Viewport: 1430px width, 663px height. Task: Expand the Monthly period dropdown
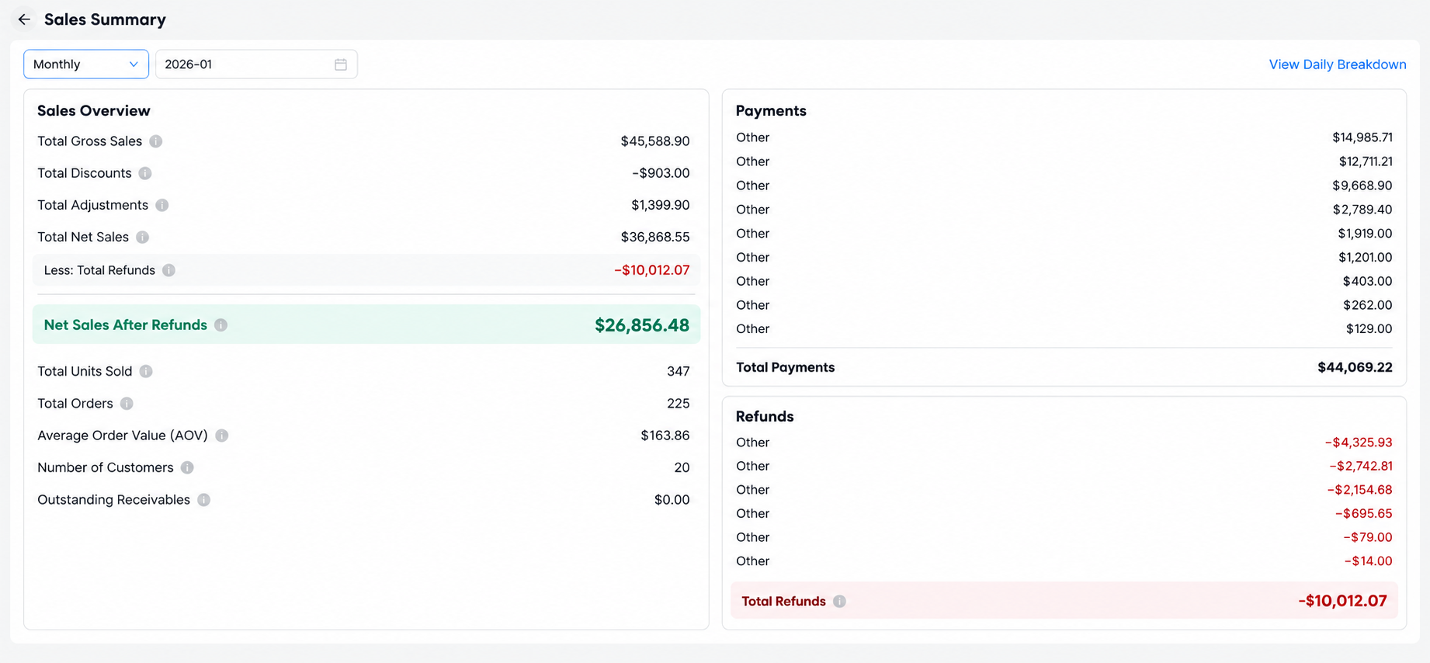pos(86,64)
